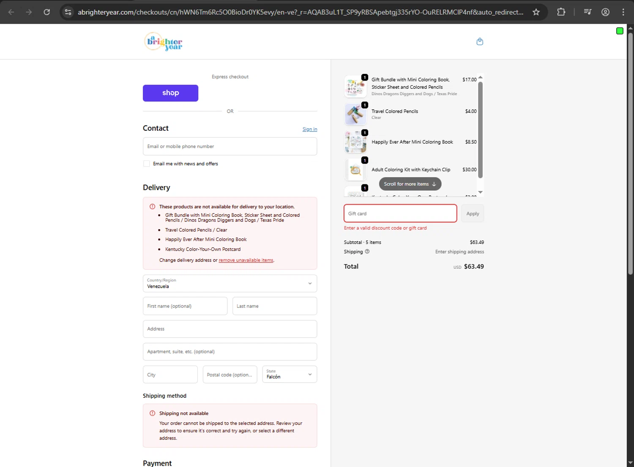Click the Apply gift card button
This screenshot has height=467, width=634.
pos(473,213)
